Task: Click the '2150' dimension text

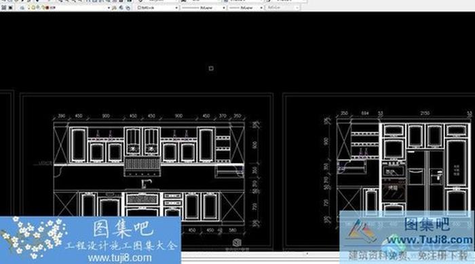Action: pos(425,113)
